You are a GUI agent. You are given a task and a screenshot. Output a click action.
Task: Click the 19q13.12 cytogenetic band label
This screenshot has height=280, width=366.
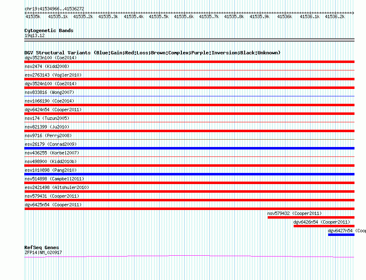[x=35, y=35]
